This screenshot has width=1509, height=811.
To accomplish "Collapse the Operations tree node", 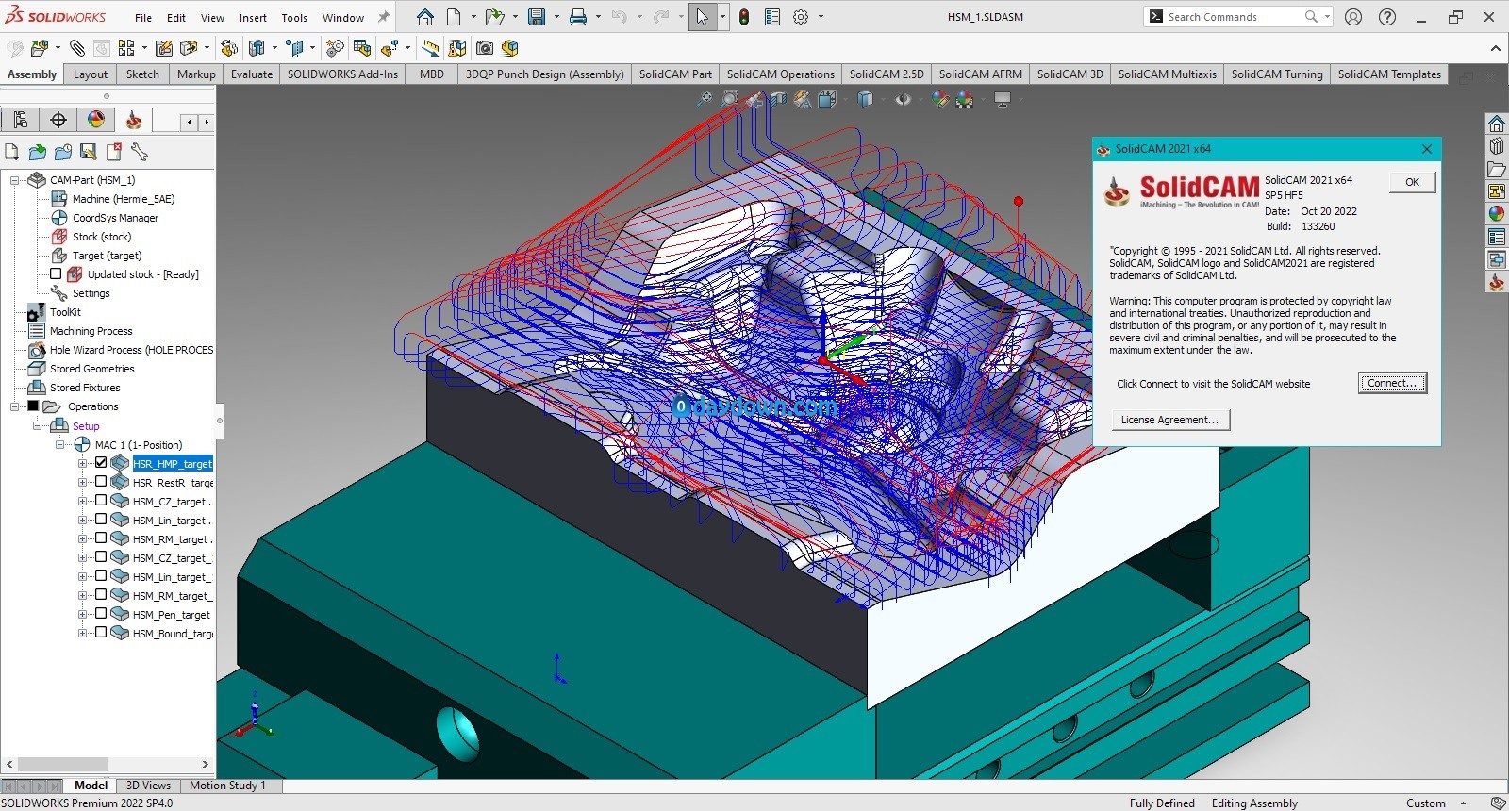I will [x=14, y=406].
